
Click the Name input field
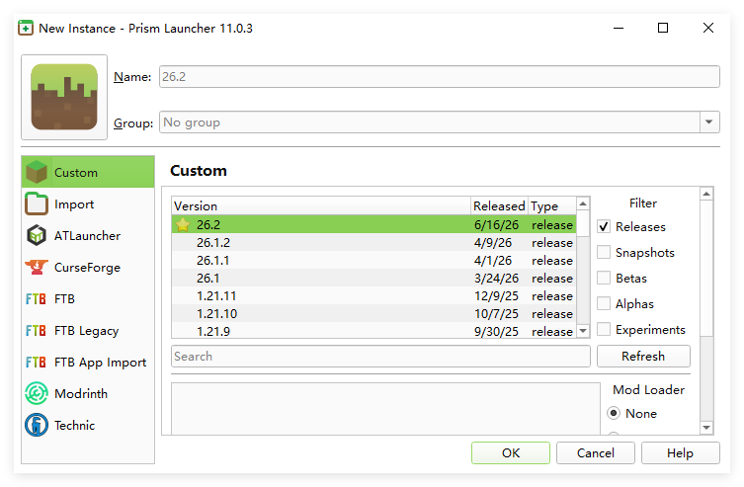click(440, 76)
